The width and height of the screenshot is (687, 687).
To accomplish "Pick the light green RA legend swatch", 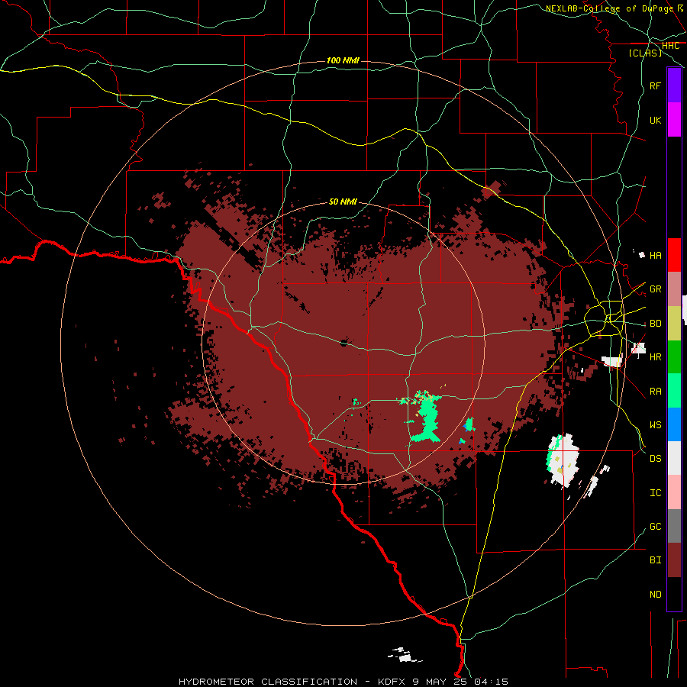I will [x=674, y=391].
